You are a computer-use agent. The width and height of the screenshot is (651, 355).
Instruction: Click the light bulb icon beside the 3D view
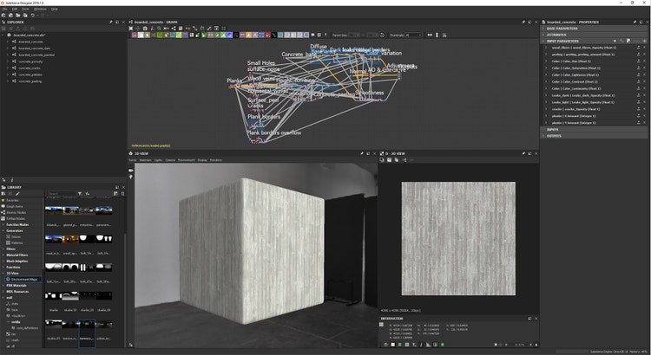131,177
